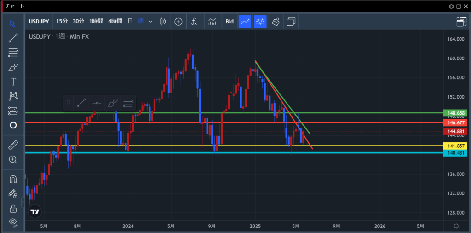The width and height of the screenshot is (471, 233).
Task: Select the Text annotation tool
Action: pyautogui.click(x=13, y=82)
